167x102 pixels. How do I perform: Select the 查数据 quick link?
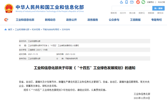pyautogui.click(x=151, y=13)
